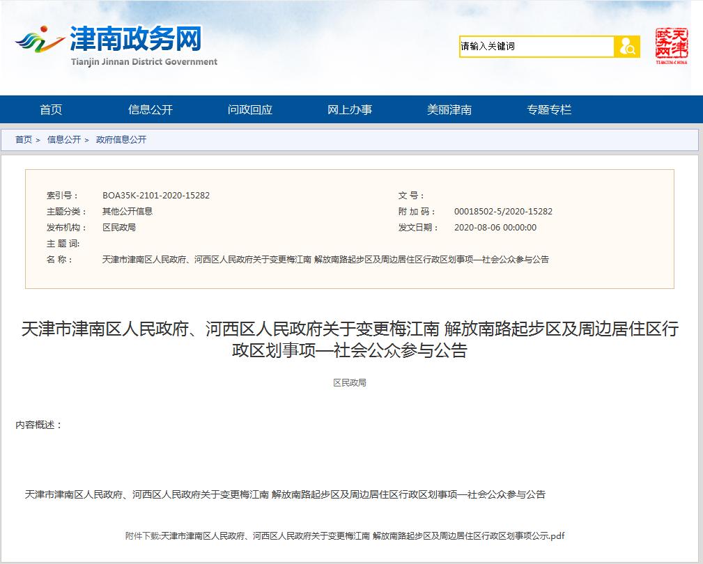Select the 专题专栏 navigation item

(549, 109)
